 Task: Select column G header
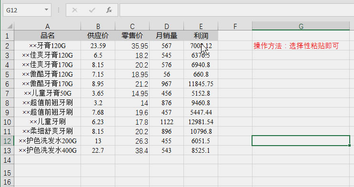[x=301, y=26]
